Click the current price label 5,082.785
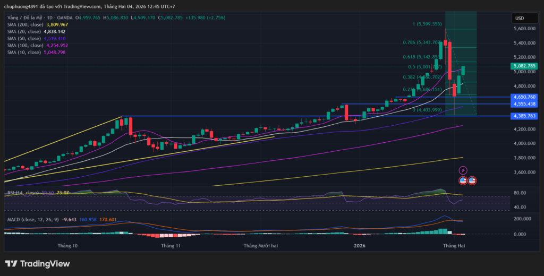This screenshot has width=544, height=276. click(524, 66)
